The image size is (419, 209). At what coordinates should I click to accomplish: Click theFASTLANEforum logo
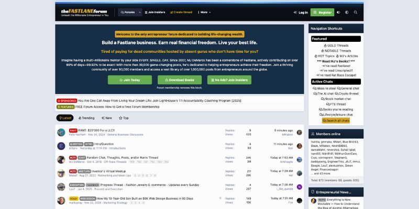(x=84, y=12)
